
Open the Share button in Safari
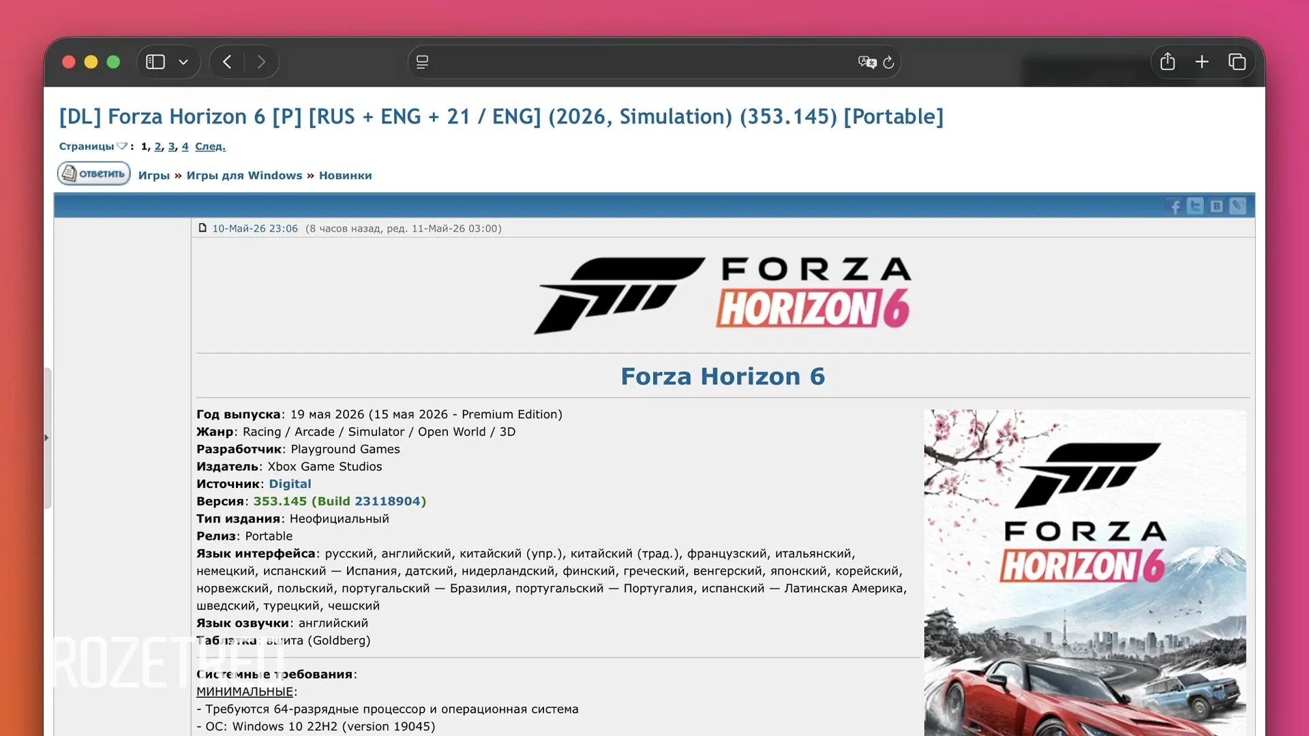[x=1168, y=61]
